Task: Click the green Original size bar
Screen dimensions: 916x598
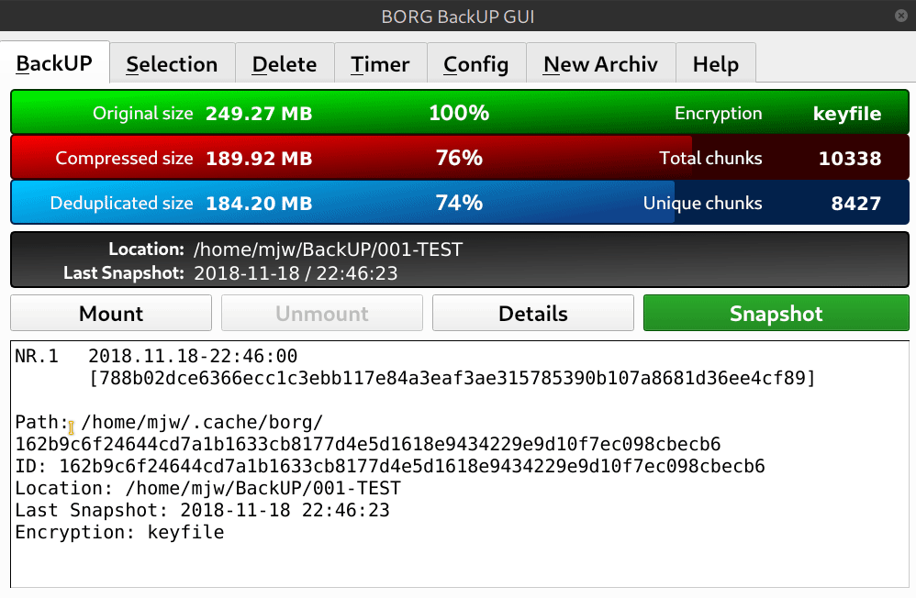Action: 460,112
